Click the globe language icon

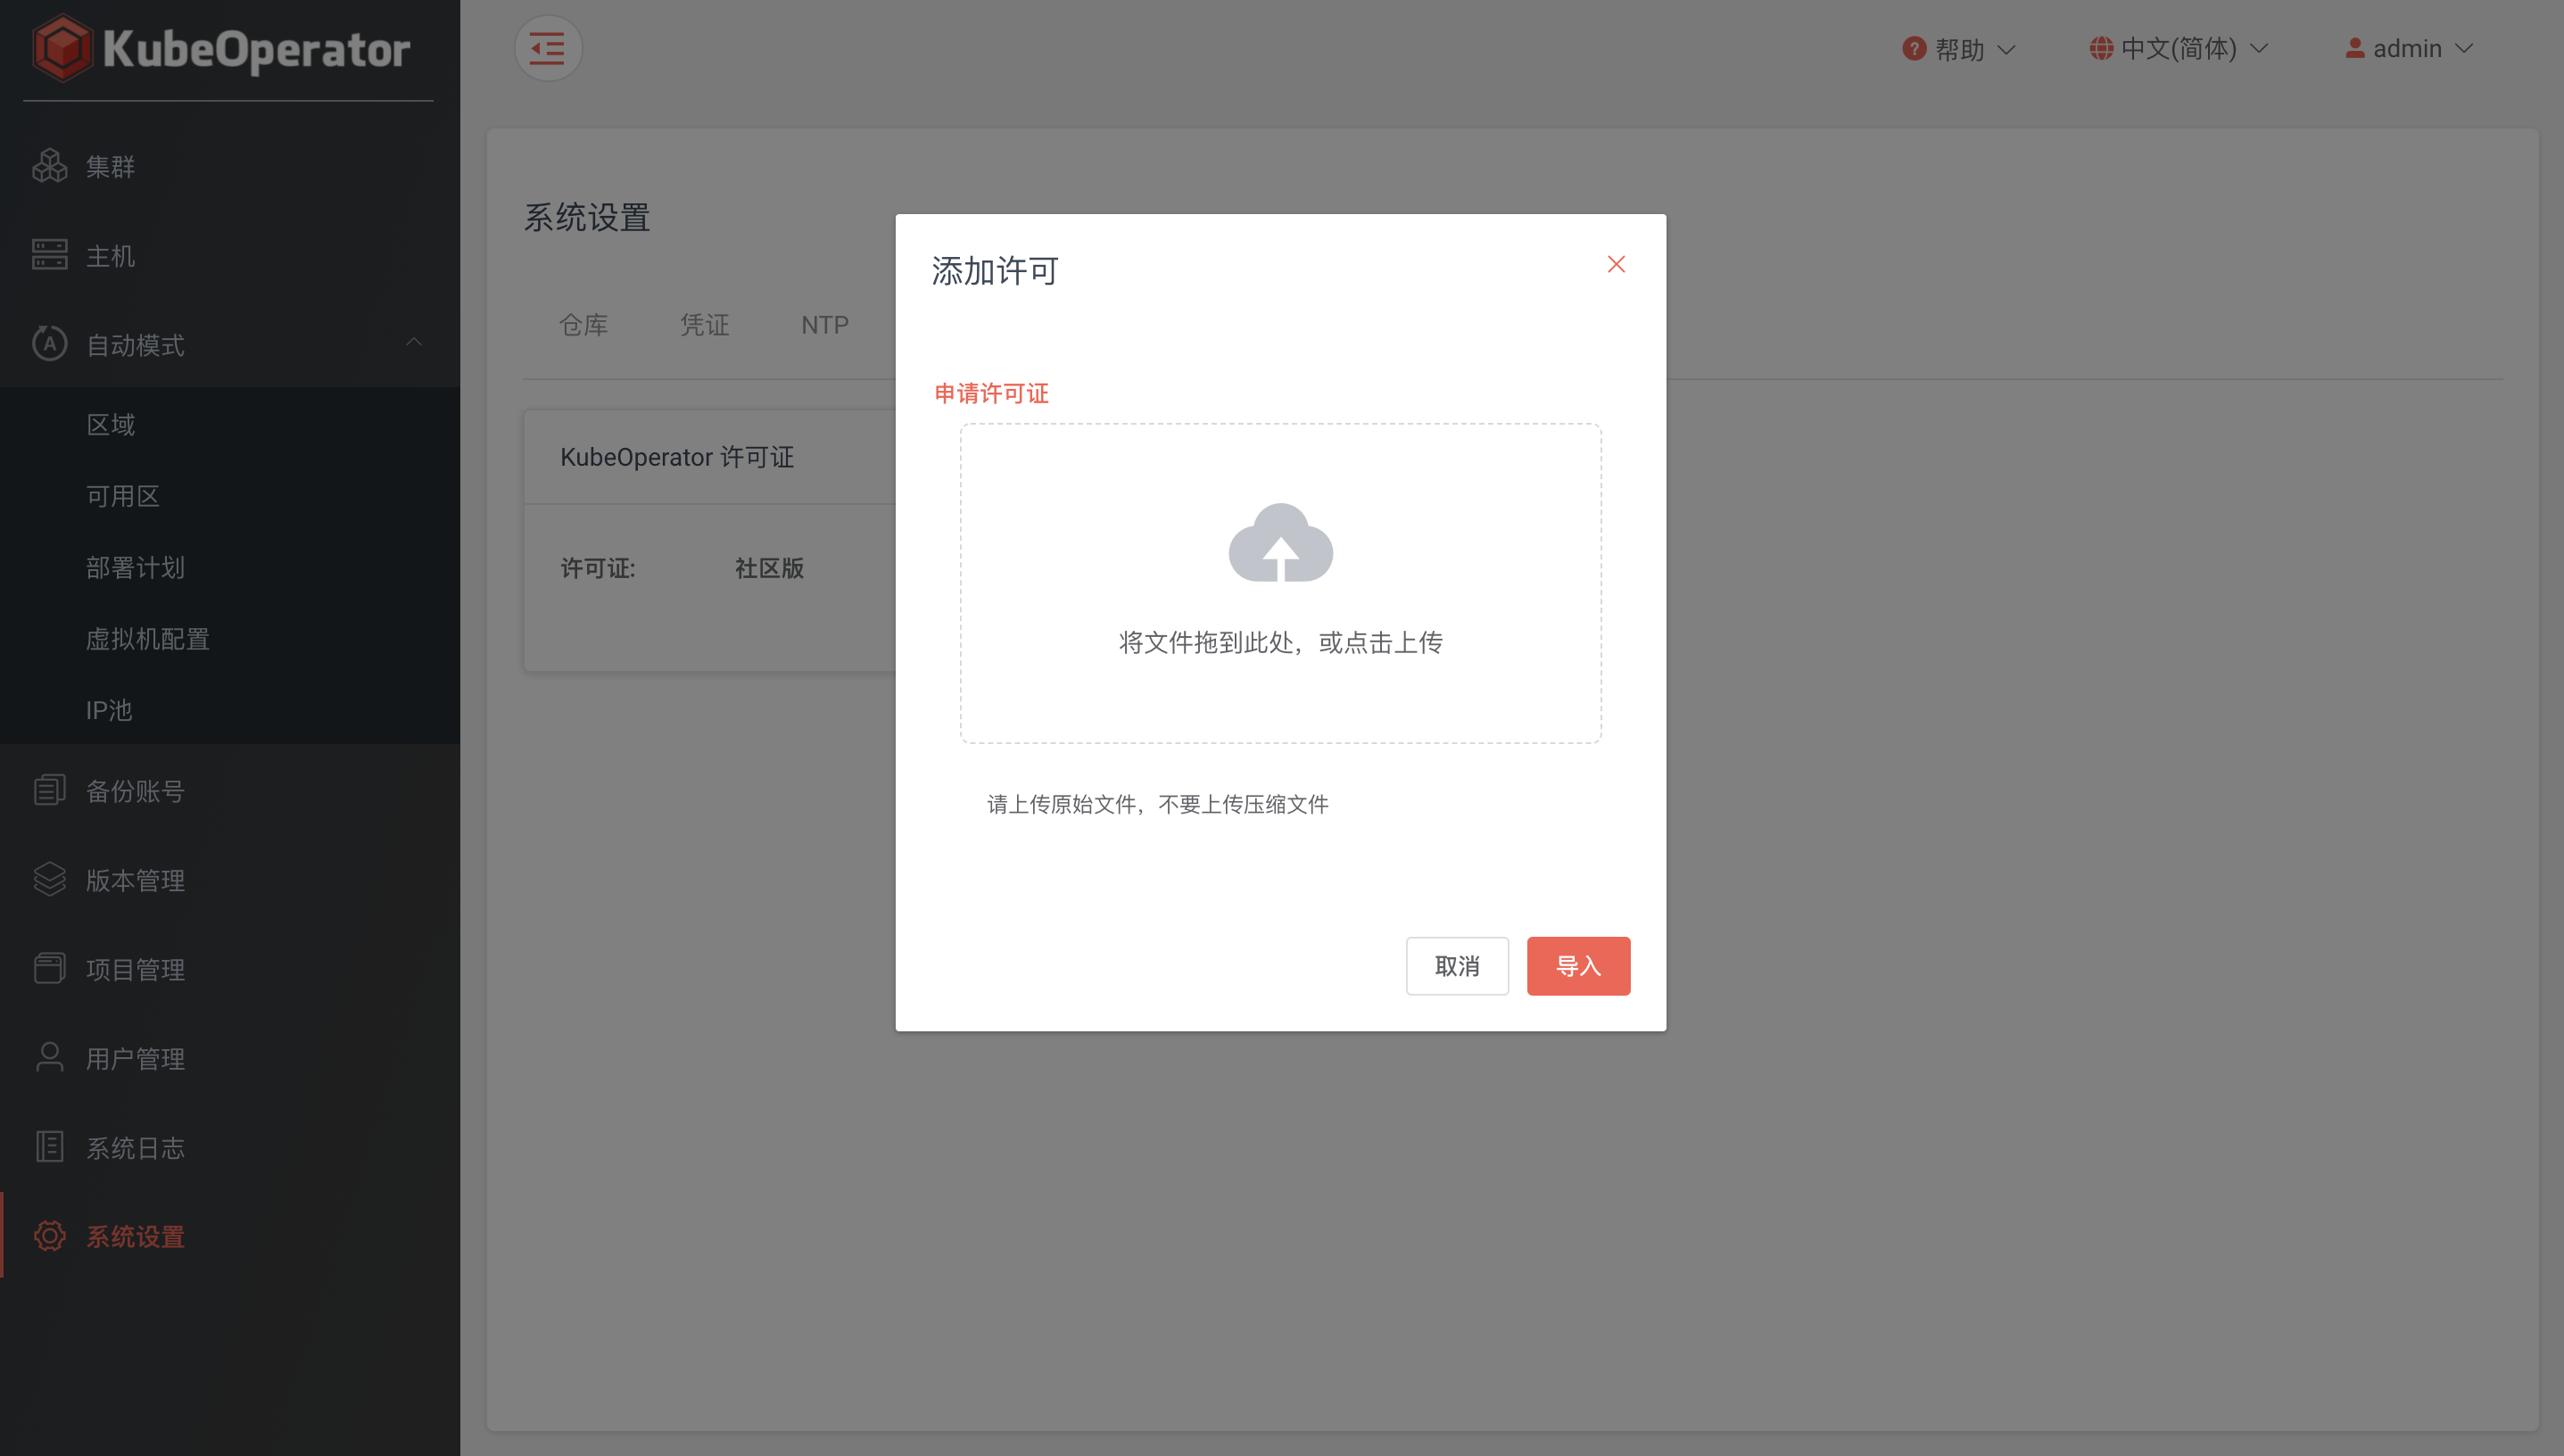[x=2101, y=48]
